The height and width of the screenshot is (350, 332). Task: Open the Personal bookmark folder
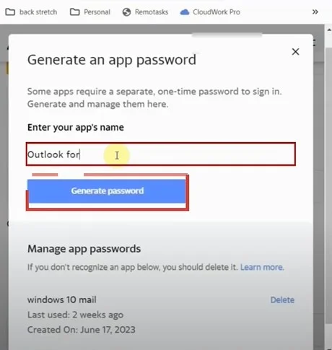90,12
